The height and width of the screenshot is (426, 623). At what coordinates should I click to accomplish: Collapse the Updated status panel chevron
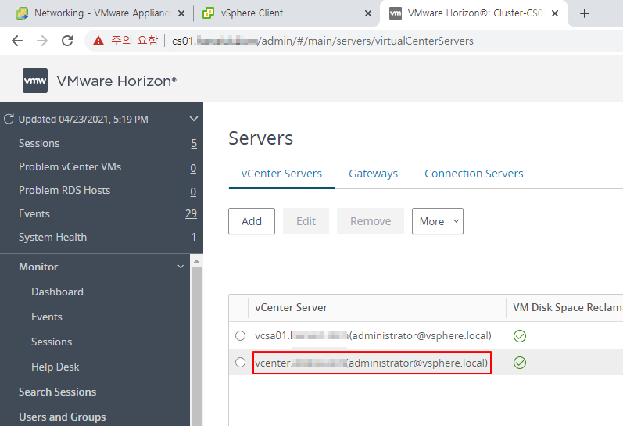(194, 119)
